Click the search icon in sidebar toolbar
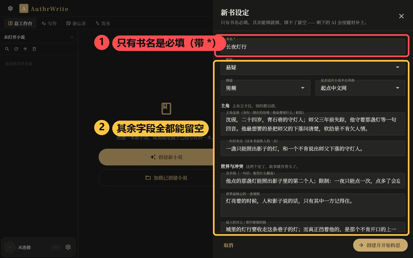 click(7, 49)
